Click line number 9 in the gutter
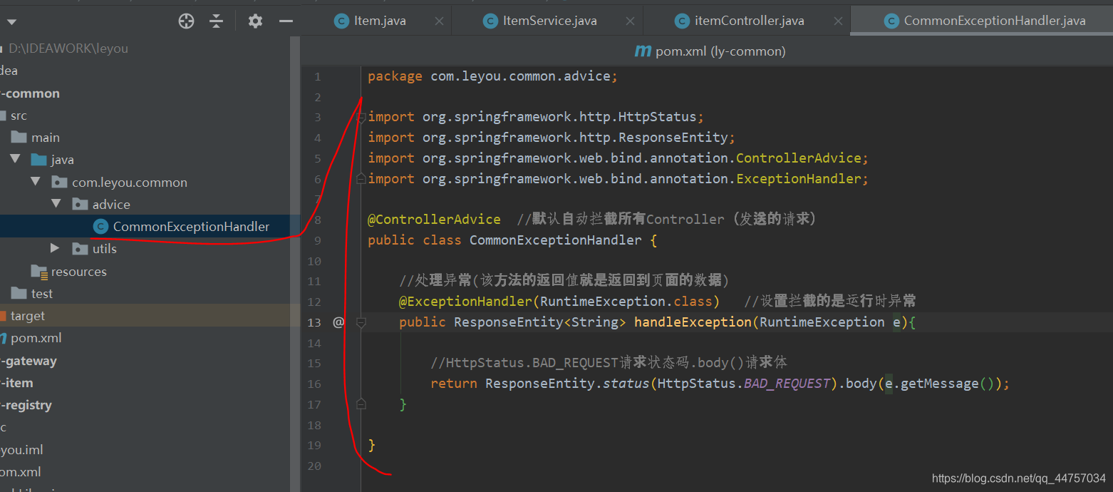The width and height of the screenshot is (1113, 492). click(x=316, y=240)
